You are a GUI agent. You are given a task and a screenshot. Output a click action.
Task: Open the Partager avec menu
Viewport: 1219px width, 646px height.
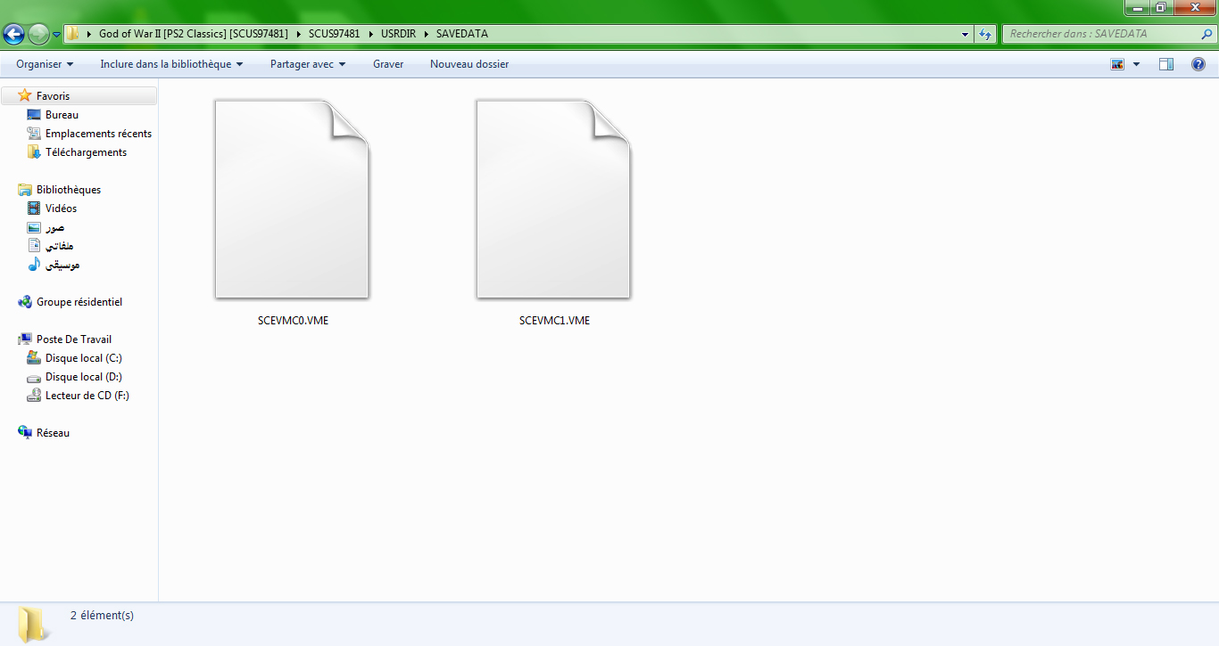(308, 64)
